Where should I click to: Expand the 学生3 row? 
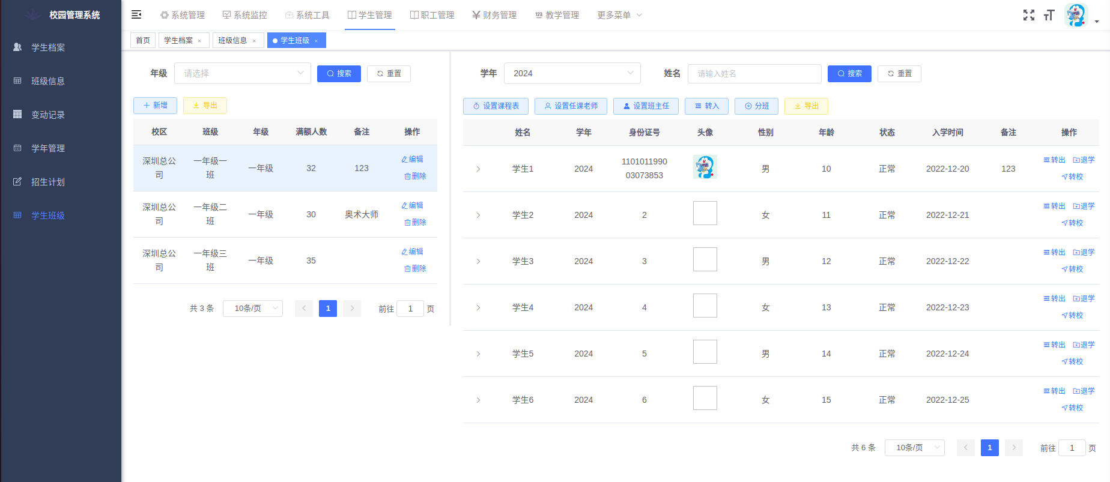coord(478,262)
